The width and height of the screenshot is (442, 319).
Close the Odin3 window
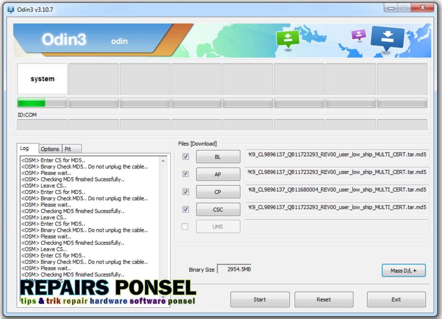pyautogui.click(x=423, y=8)
